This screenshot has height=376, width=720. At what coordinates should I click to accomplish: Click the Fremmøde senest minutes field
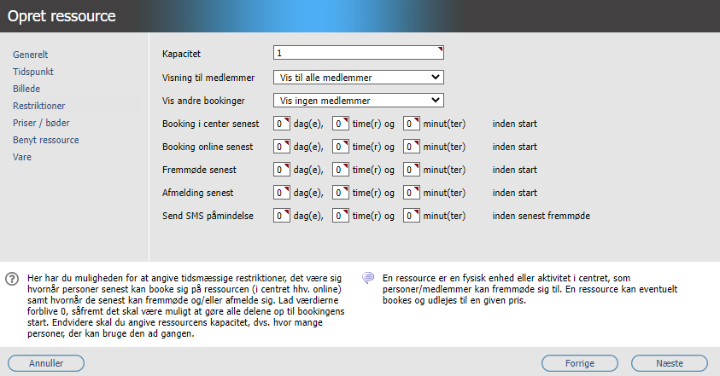[x=412, y=170]
